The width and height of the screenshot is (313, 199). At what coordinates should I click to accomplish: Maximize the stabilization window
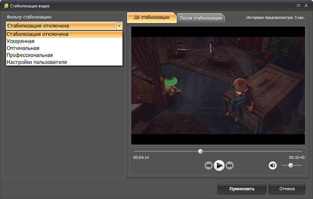pyautogui.click(x=298, y=6)
